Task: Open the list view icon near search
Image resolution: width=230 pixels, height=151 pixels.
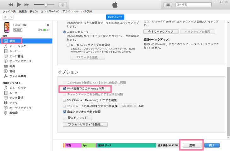Action: click(x=168, y=5)
